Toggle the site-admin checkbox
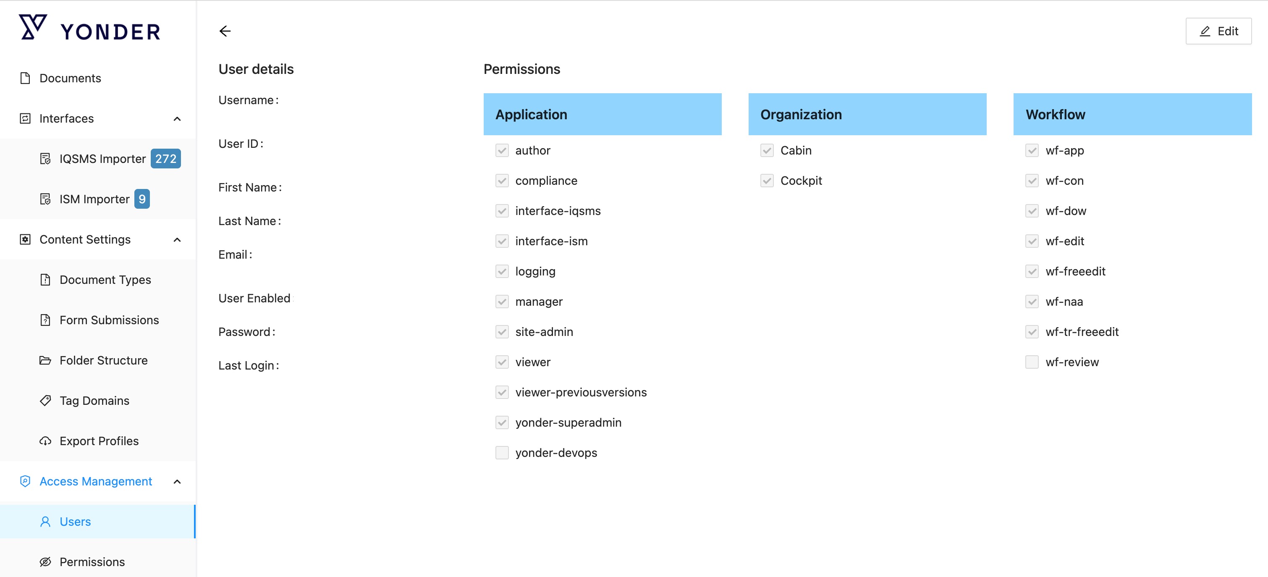The image size is (1268, 577). tap(502, 332)
